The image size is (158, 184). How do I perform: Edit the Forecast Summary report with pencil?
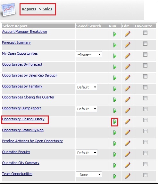[128, 45]
